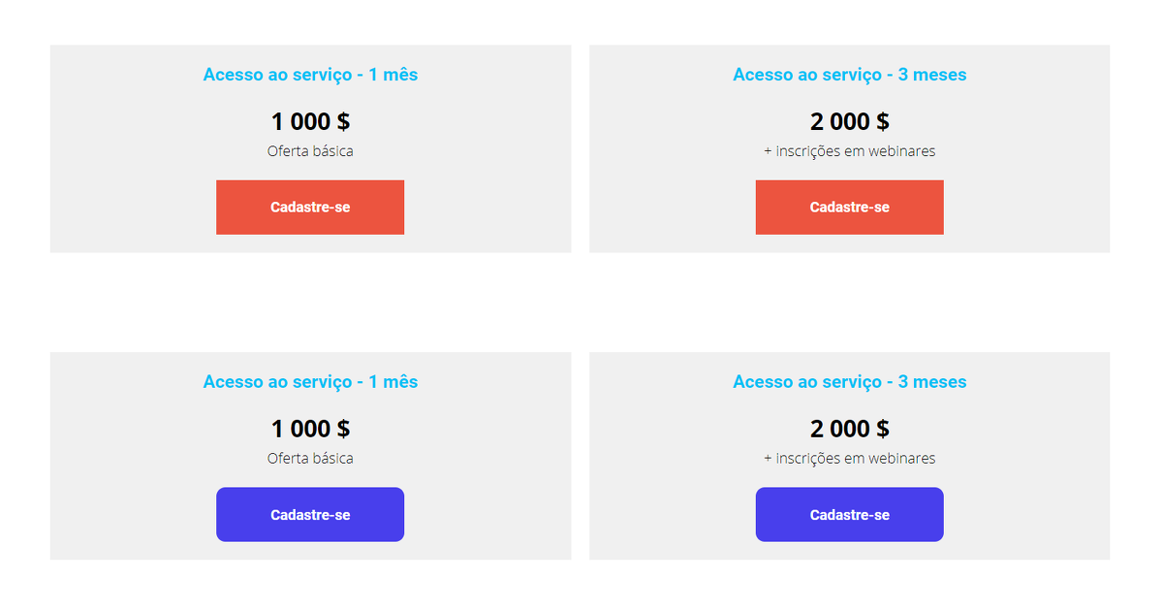This screenshot has height=610, width=1163.
Task: Click "Oferta básica" text in red-button card
Action: click(x=310, y=151)
